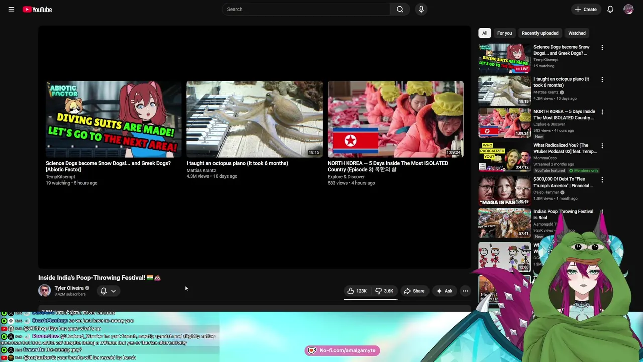643x362 pixels.
Task: Click the video title Inside India's Poop-Throwing Festival
Action: click(99, 278)
